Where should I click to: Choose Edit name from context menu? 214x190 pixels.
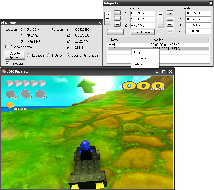pyautogui.click(x=145, y=58)
